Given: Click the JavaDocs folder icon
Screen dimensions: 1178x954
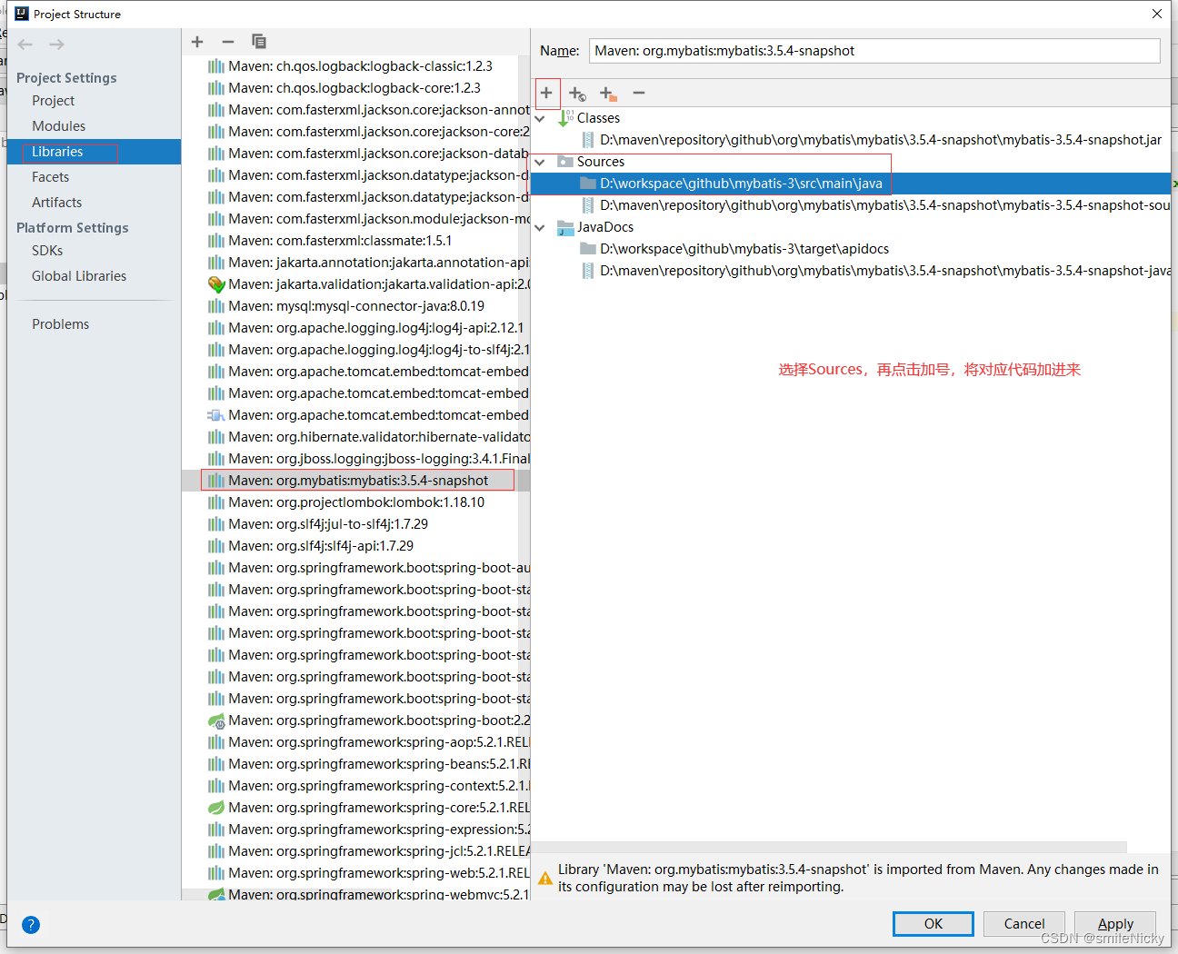Looking at the screenshot, I should coord(565,227).
